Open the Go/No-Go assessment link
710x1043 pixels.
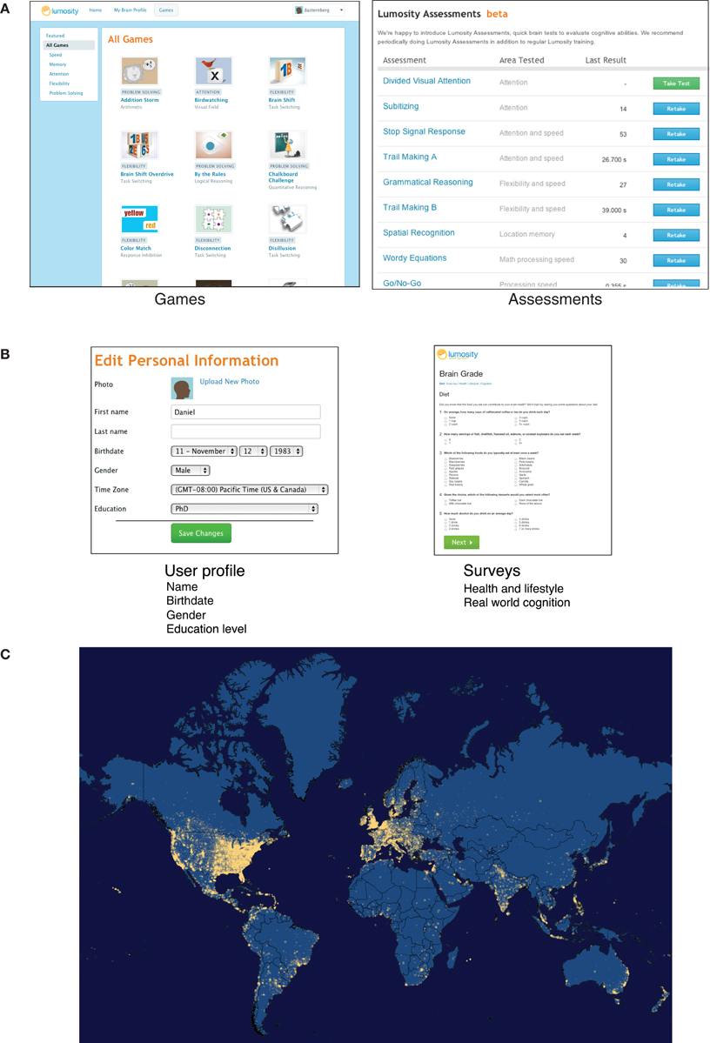(x=402, y=284)
